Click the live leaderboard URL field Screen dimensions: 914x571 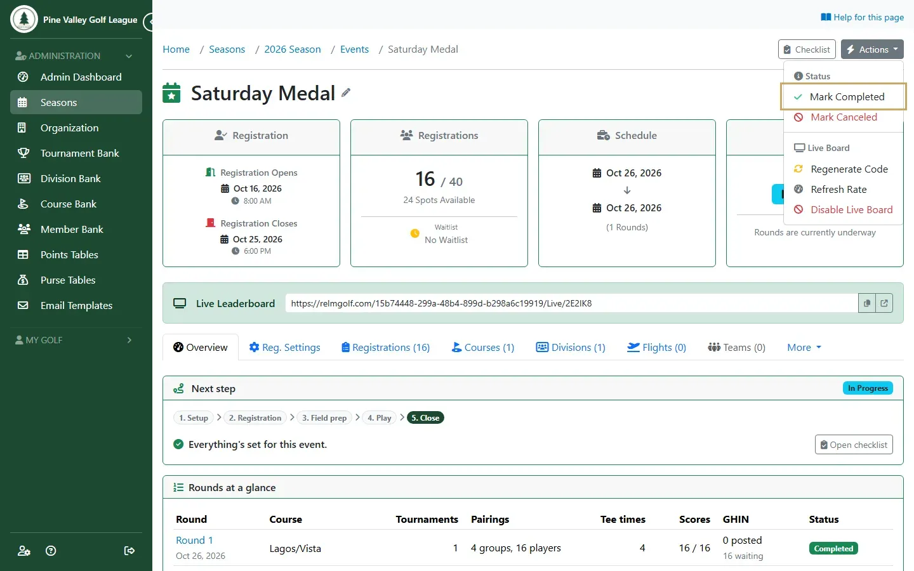571,303
